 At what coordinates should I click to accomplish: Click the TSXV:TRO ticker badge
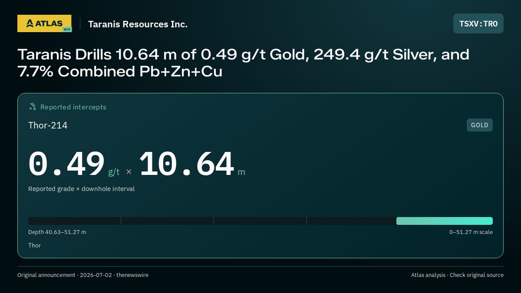pyautogui.click(x=478, y=23)
